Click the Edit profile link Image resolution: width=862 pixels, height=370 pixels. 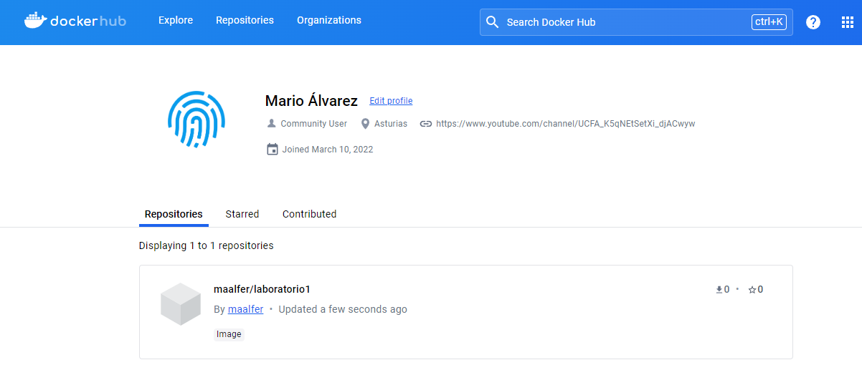click(391, 101)
